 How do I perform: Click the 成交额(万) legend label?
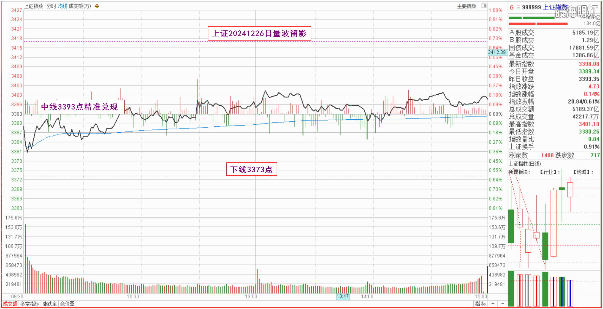80,6
